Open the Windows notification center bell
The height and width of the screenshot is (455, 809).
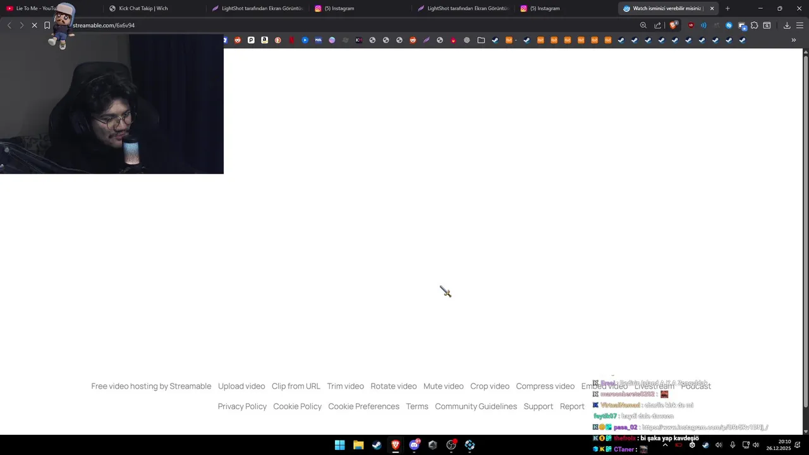[x=798, y=445]
